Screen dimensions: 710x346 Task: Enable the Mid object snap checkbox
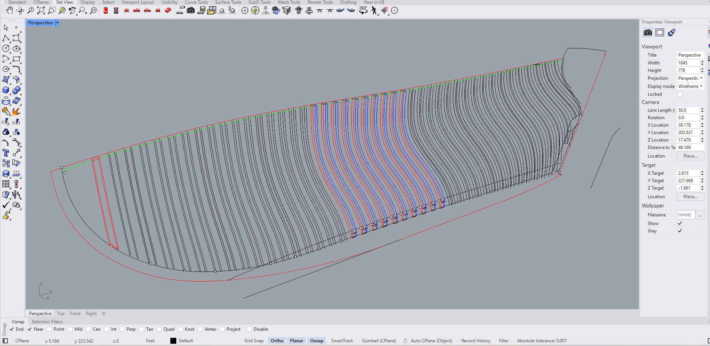point(70,329)
